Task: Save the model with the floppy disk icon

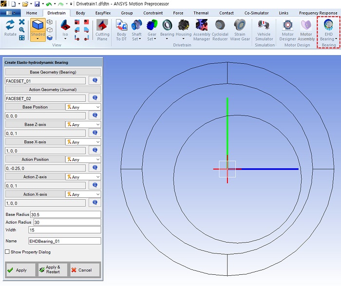Action: pos(37,4)
